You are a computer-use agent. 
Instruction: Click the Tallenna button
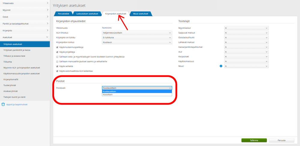point(254,140)
